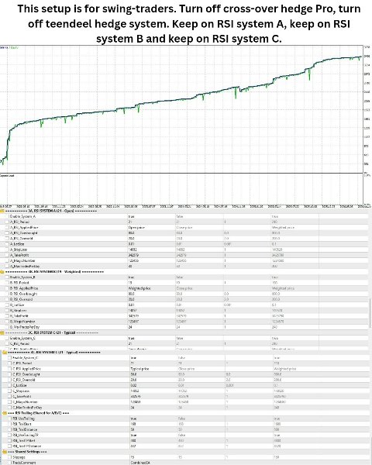This screenshot has height=465, width=372.
Task: Tick the B_TakeProfit checkbox
Action: coord(7,316)
